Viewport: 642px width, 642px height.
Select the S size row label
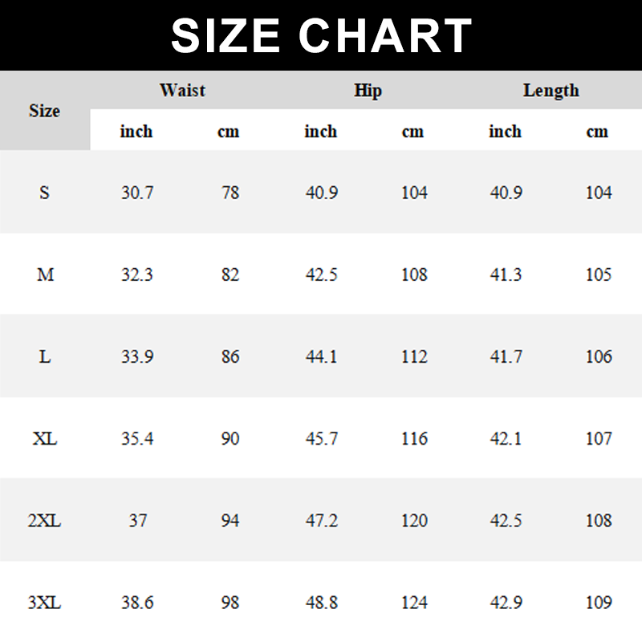click(x=44, y=193)
